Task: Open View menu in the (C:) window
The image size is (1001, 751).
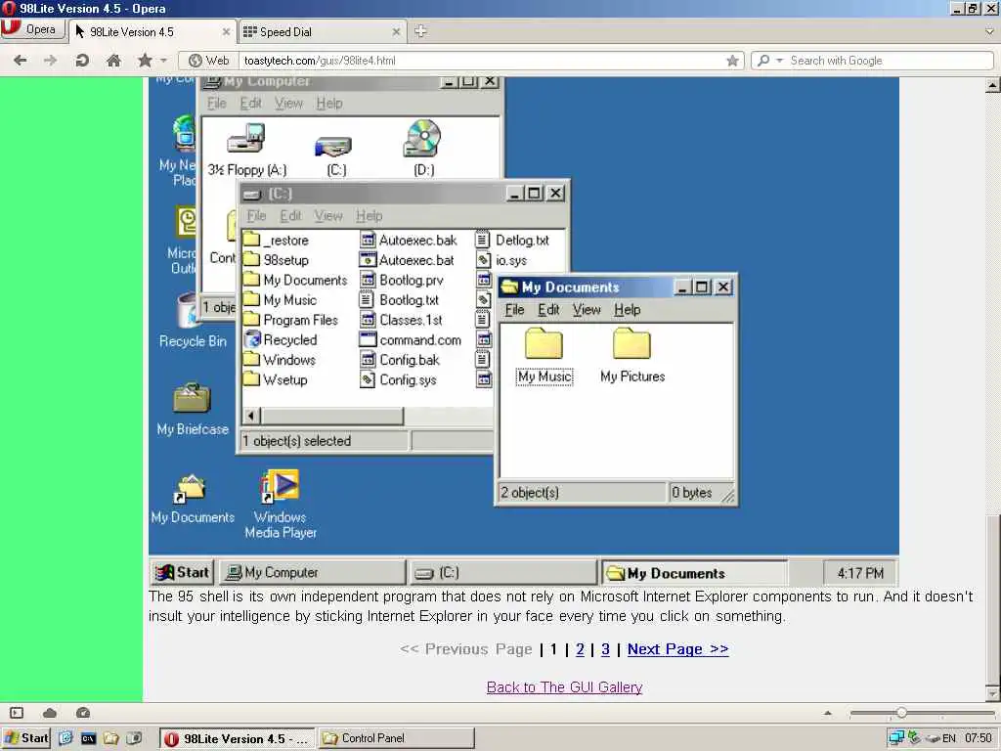Action: click(x=328, y=216)
